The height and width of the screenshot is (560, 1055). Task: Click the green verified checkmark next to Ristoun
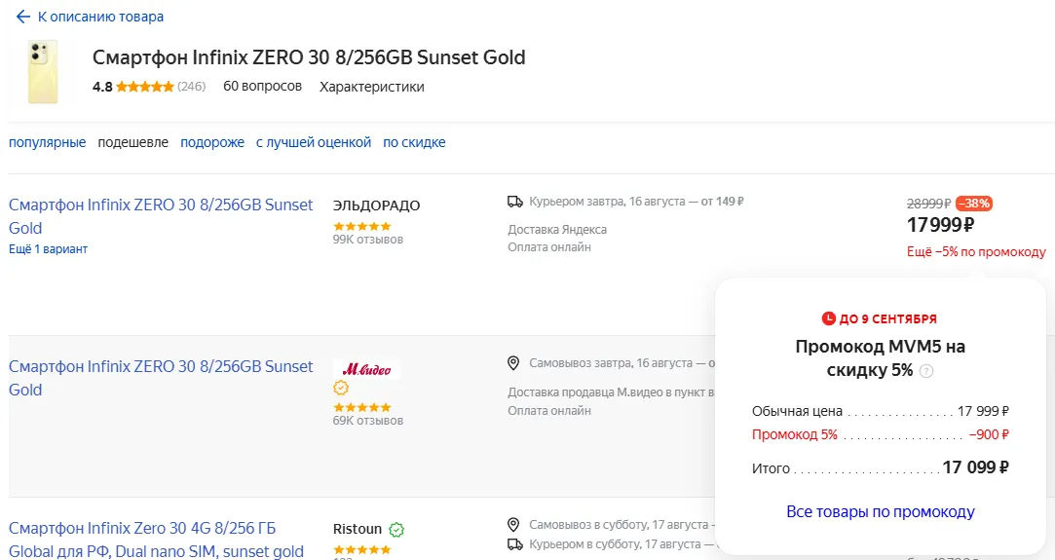click(396, 530)
